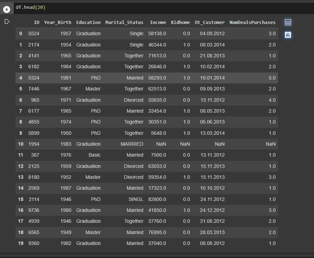The height and width of the screenshot is (258, 314).
Task: Select birth year 1984 in row 3
Action: point(66,67)
